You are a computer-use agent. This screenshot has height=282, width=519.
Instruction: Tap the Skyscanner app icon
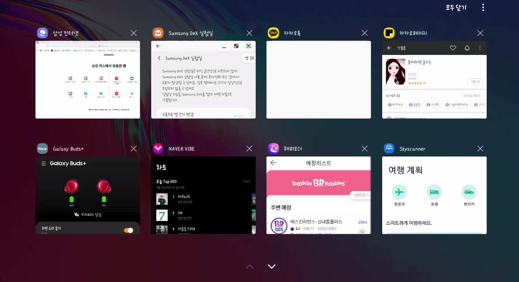pyautogui.click(x=389, y=149)
